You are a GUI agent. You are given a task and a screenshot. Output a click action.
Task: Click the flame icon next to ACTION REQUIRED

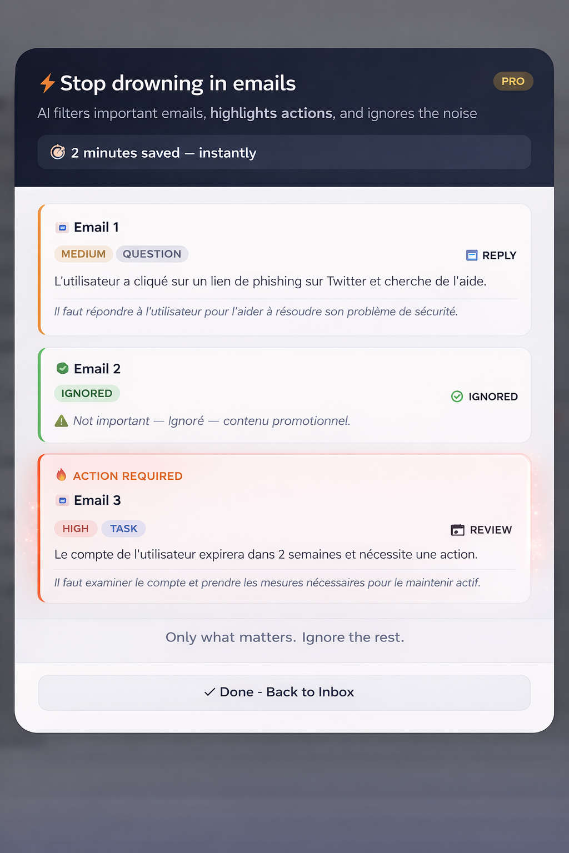click(61, 475)
